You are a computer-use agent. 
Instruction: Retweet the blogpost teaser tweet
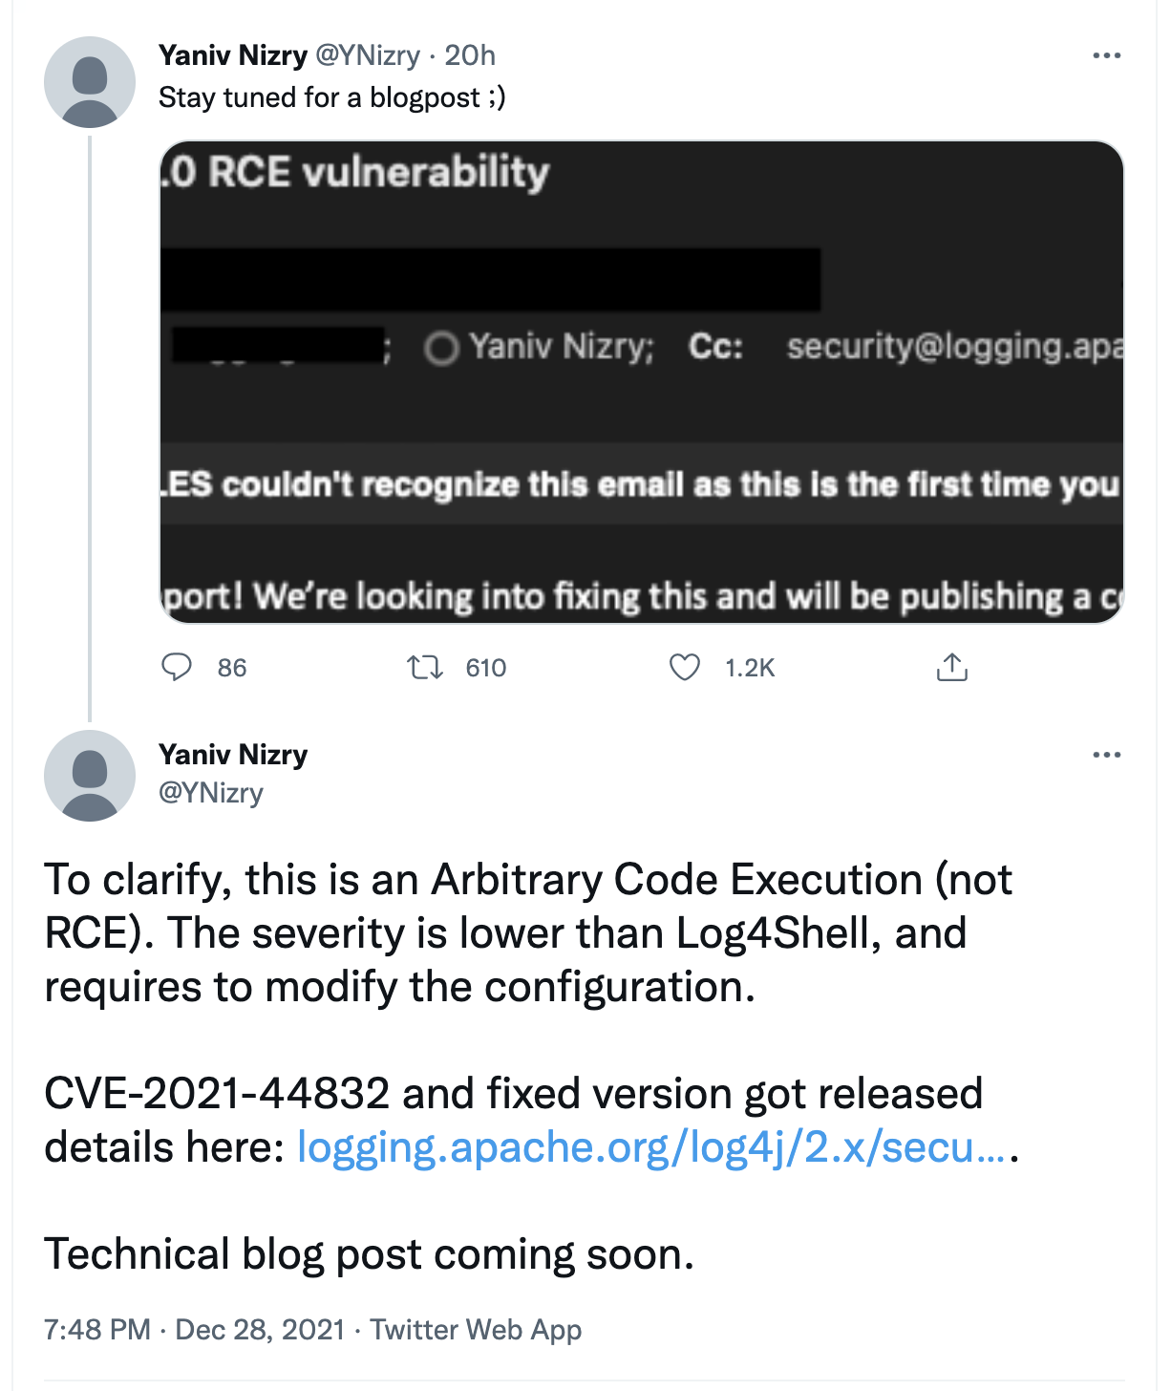[x=425, y=667]
